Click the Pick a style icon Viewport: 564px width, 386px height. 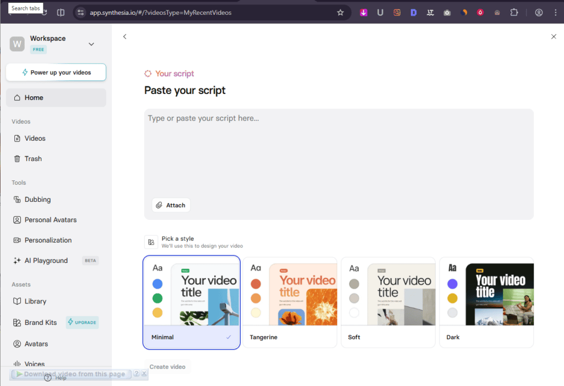point(151,242)
